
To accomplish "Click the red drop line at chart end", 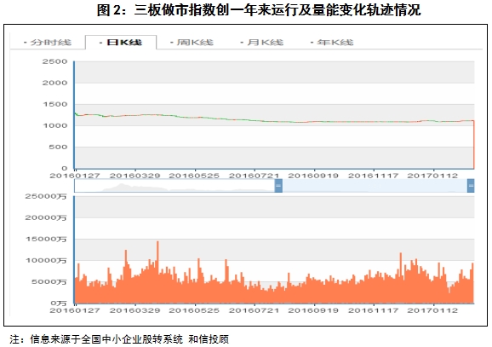I will coord(474,145).
